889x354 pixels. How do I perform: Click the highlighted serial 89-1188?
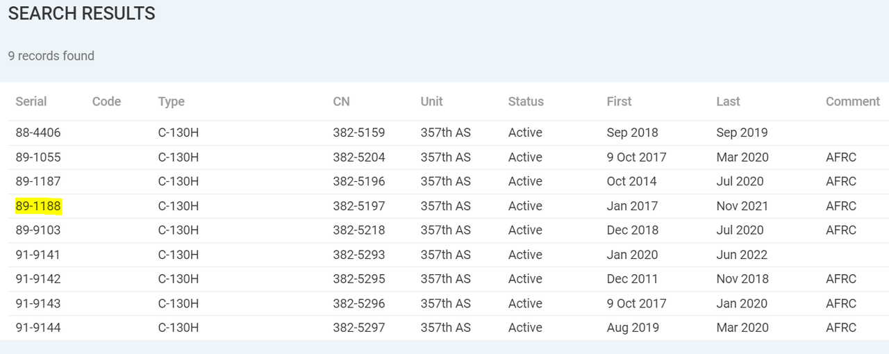click(x=38, y=206)
